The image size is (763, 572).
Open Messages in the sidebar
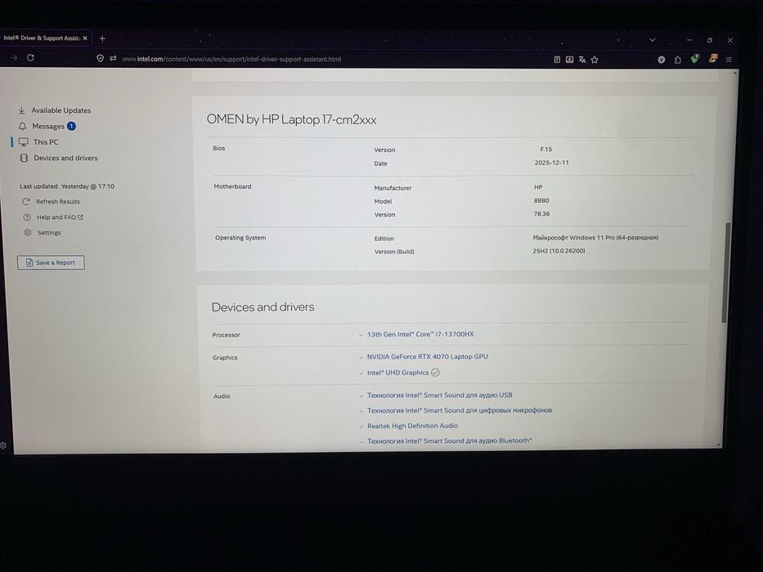[47, 127]
